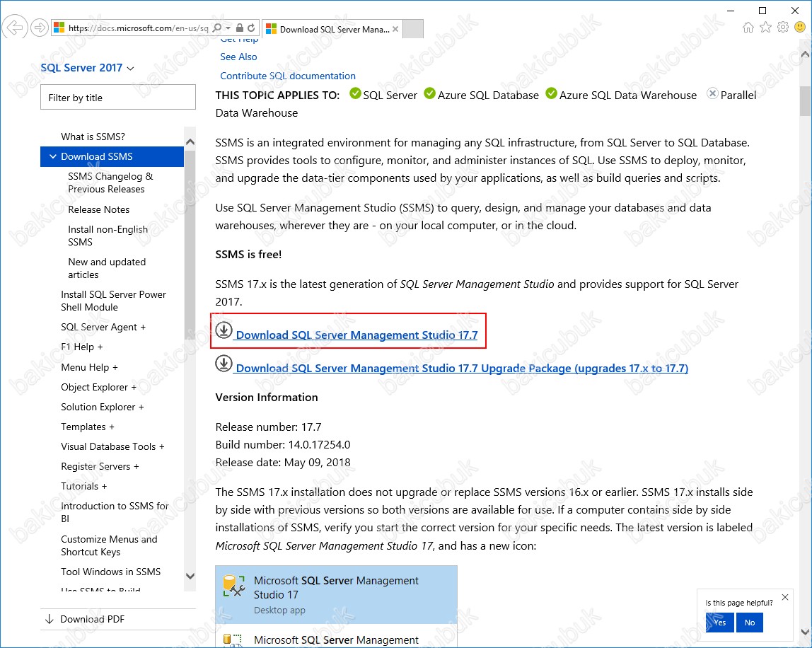Open Install non-English SSMS article
812x648 pixels.
108,236
